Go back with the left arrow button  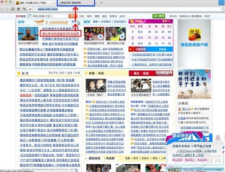tap(2, 9)
